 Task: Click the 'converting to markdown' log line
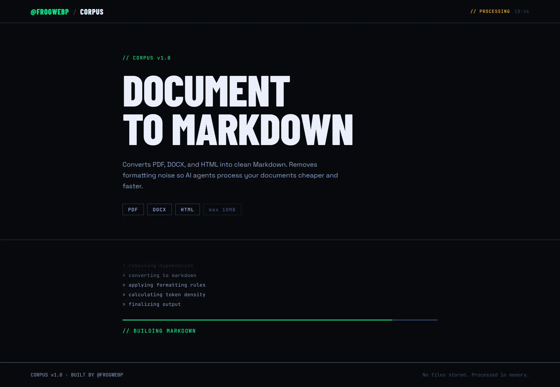159,275
